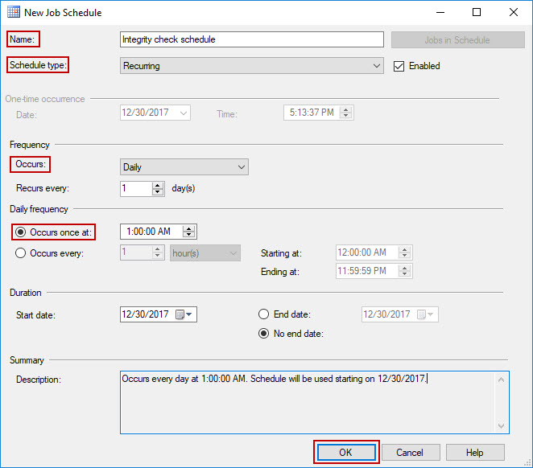Click the Start date field value
Screen dimensions: 533x468
146,314
